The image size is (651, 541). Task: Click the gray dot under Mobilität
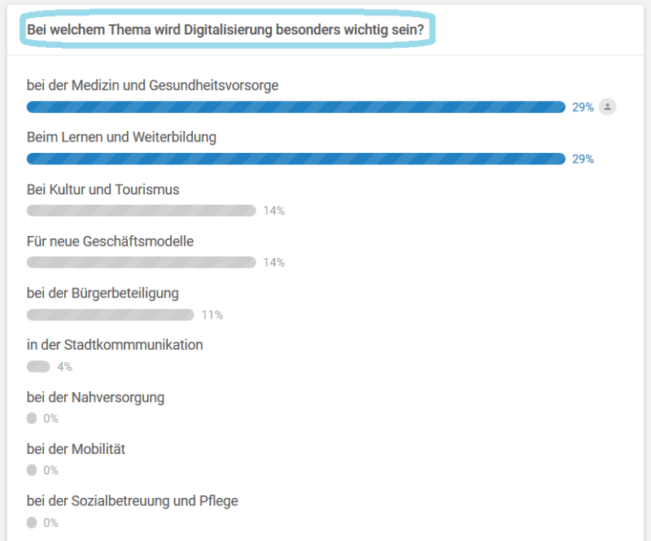(x=32, y=470)
